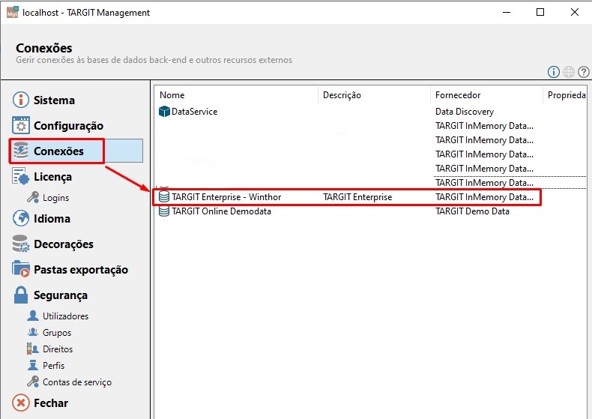Viewport: 592px width, 419px height.
Task: Click the Sistema info icon
Action: pos(21,100)
